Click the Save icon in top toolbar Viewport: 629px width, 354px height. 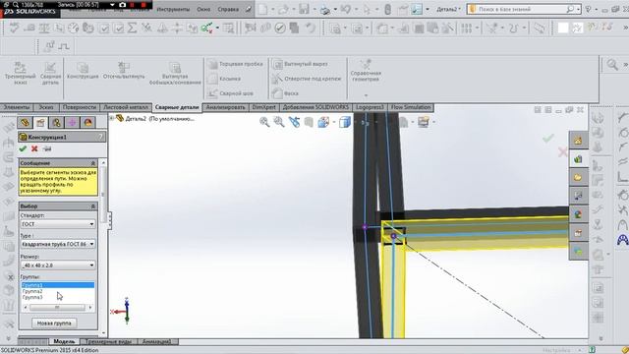[x=304, y=9]
